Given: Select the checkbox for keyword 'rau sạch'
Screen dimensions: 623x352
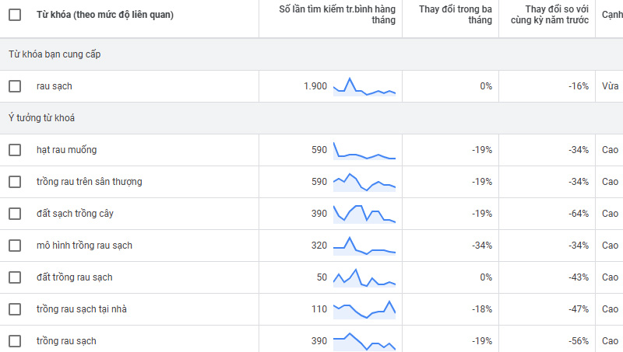Looking at the screenshot, I should (x=15, y=86).
